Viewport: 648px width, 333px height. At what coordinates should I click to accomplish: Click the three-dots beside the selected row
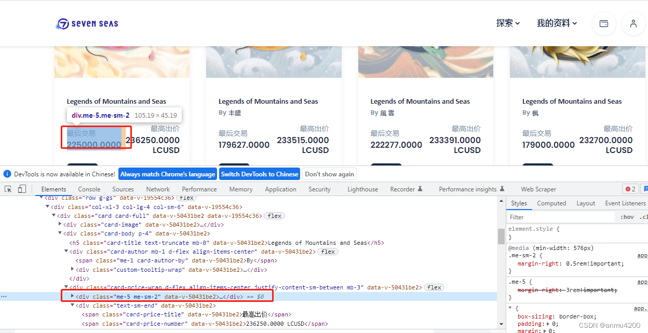click(x=4, y=297)
